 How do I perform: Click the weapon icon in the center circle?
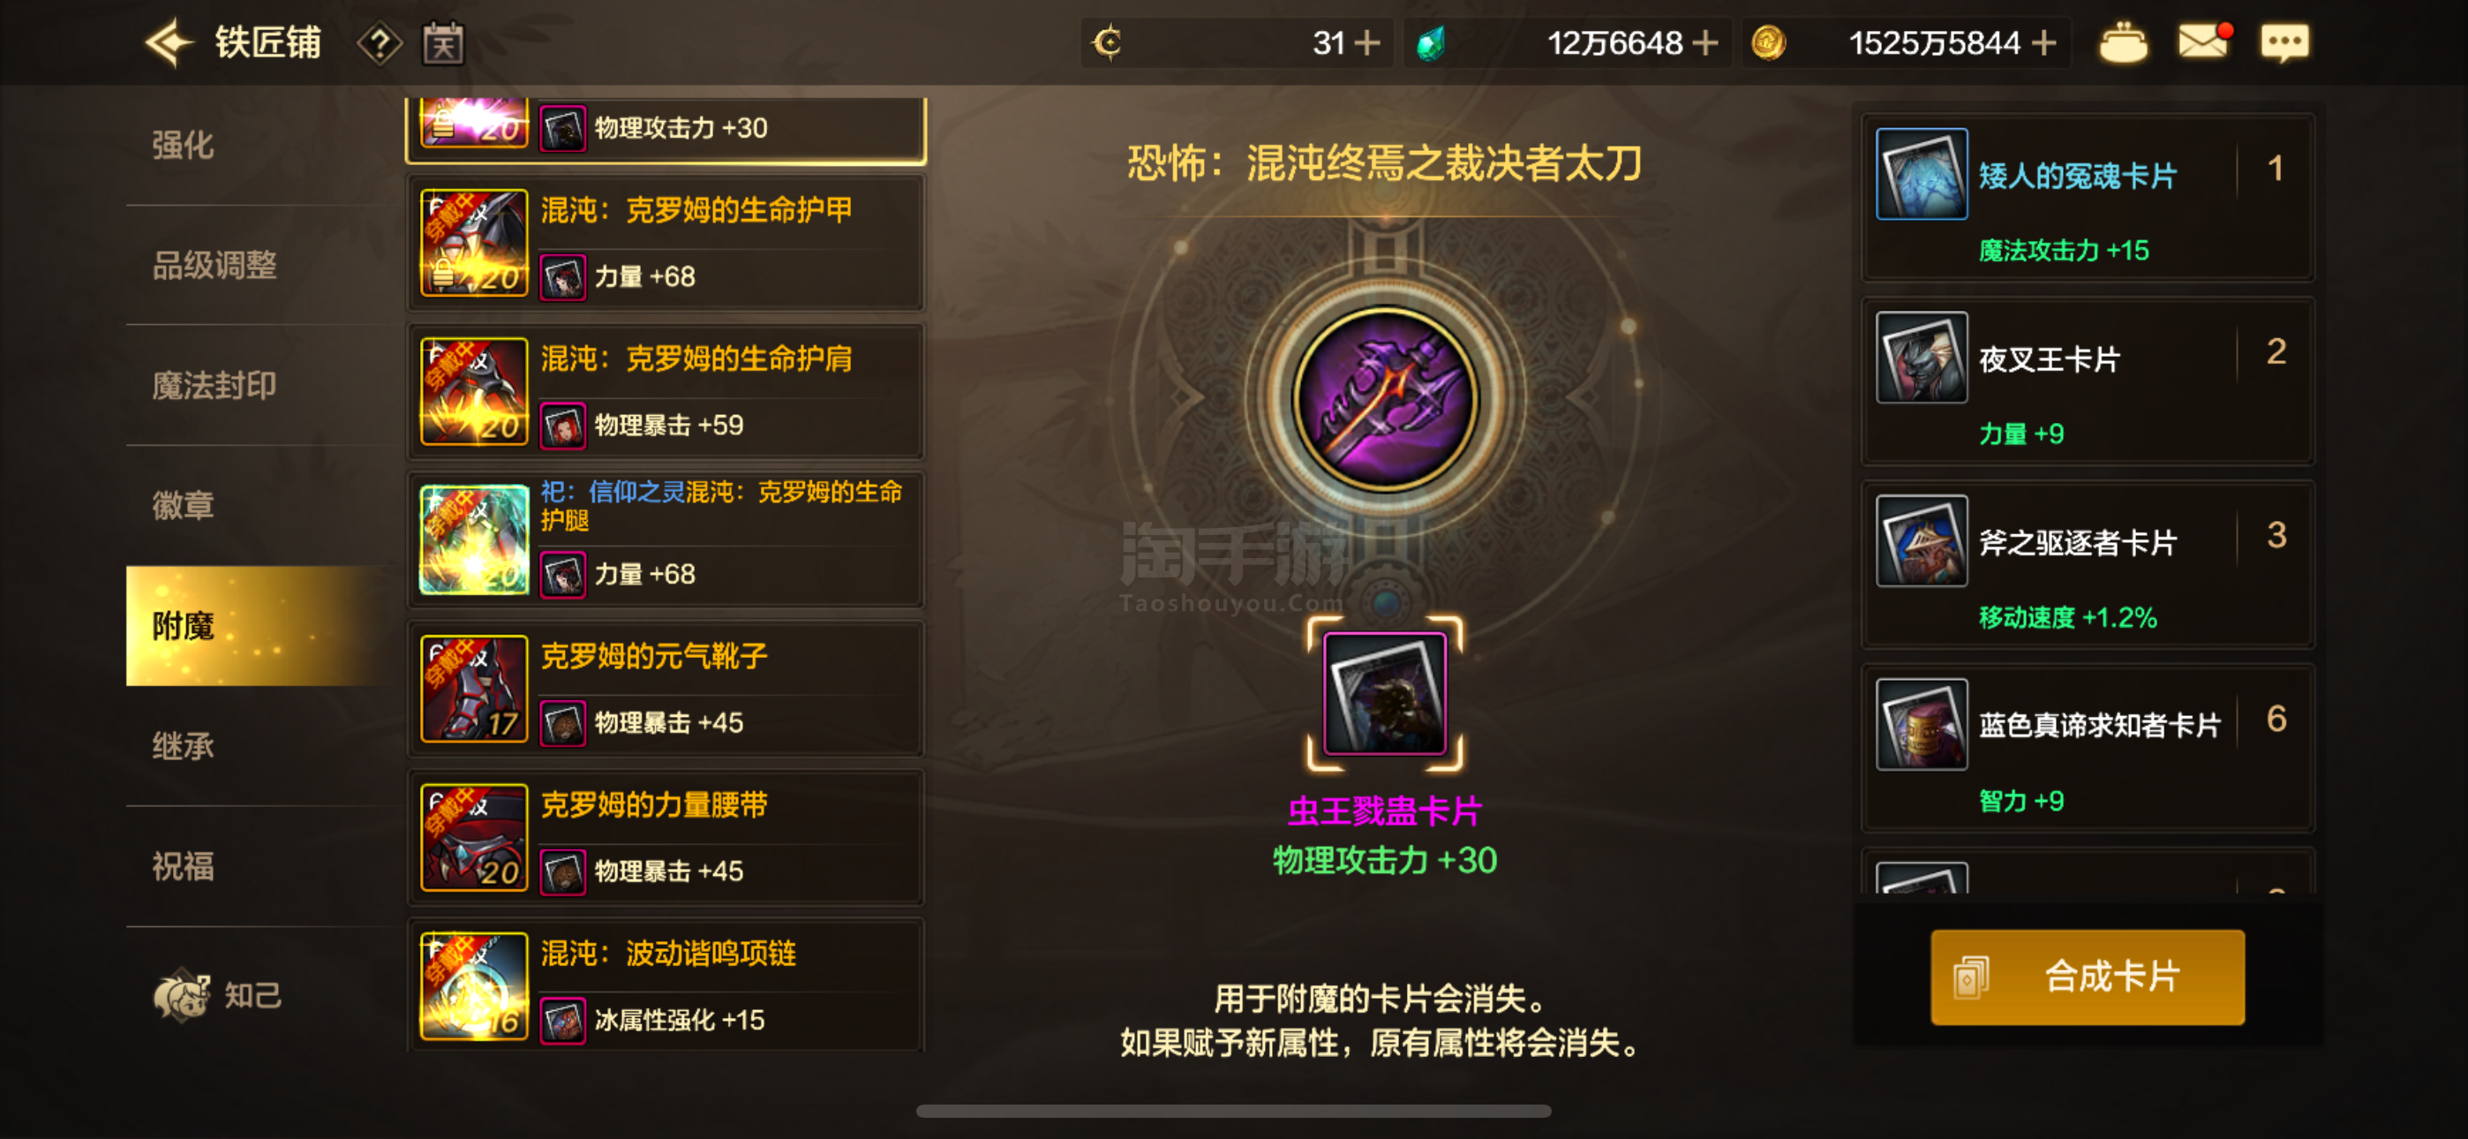click(1385, 398)
